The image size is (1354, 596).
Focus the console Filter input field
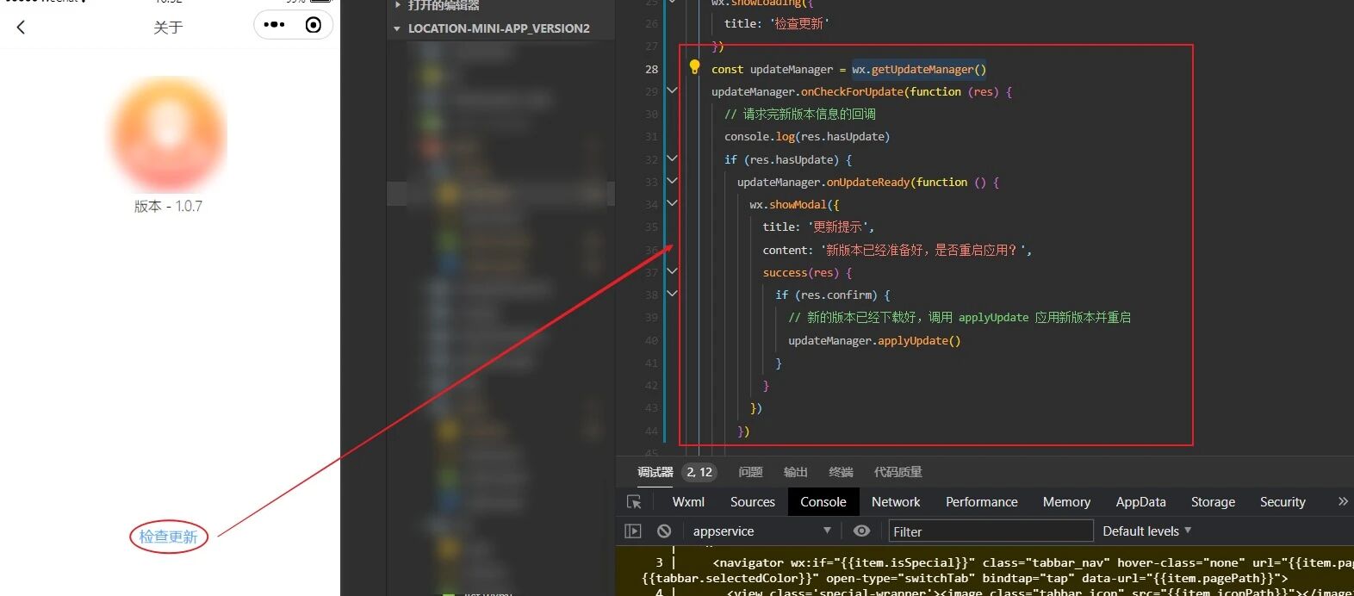tap(991, 531)
